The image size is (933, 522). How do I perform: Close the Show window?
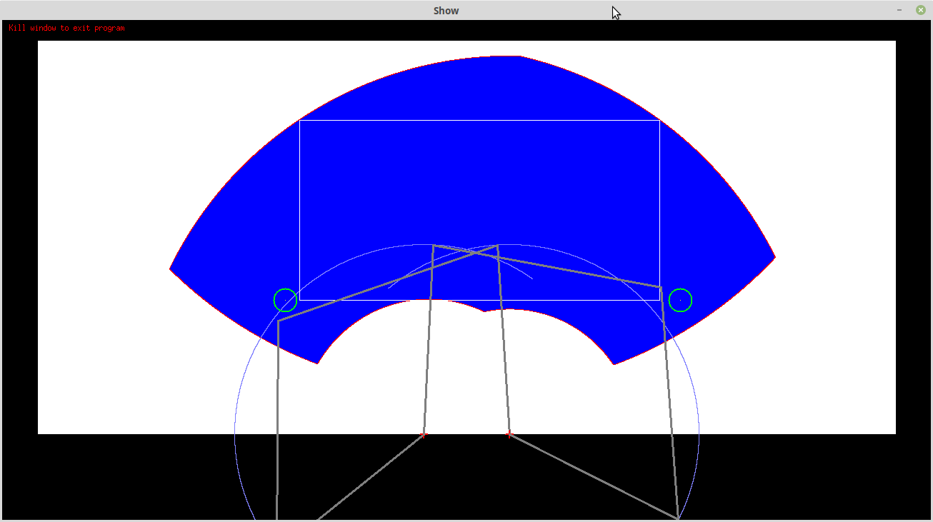[x=921, y=10]
